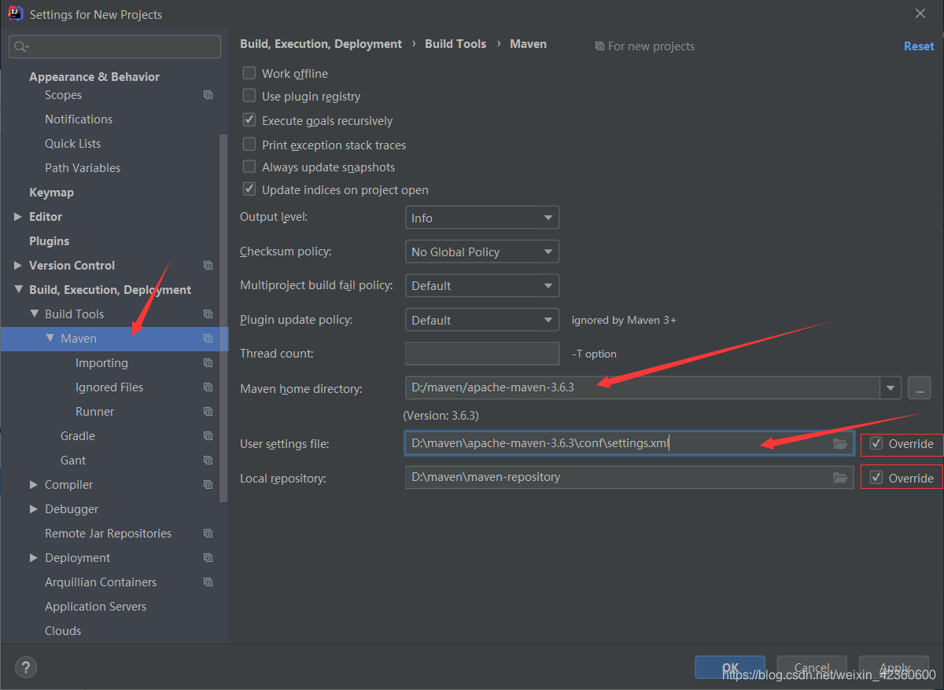Select Plugins in settings tree
This screenshot has height=690, width=944.
tap(49, 241)
